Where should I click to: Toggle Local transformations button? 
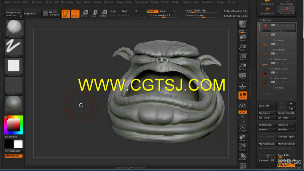(x=242, y=95)
